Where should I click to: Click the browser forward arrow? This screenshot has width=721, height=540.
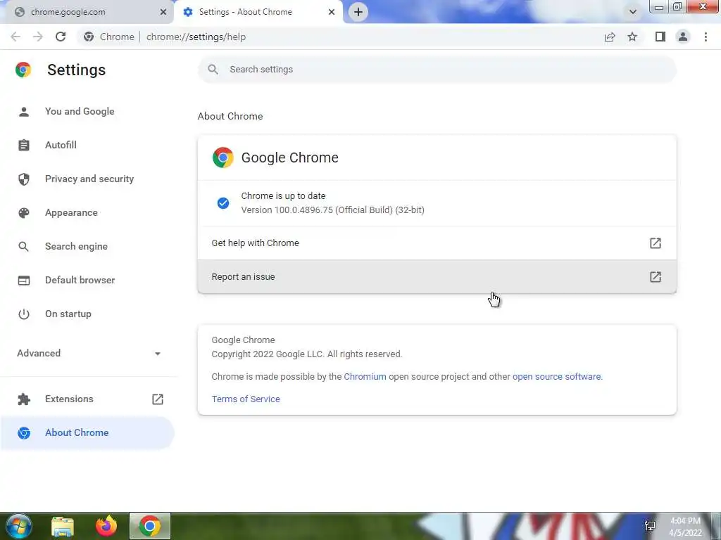pos(38,37)
